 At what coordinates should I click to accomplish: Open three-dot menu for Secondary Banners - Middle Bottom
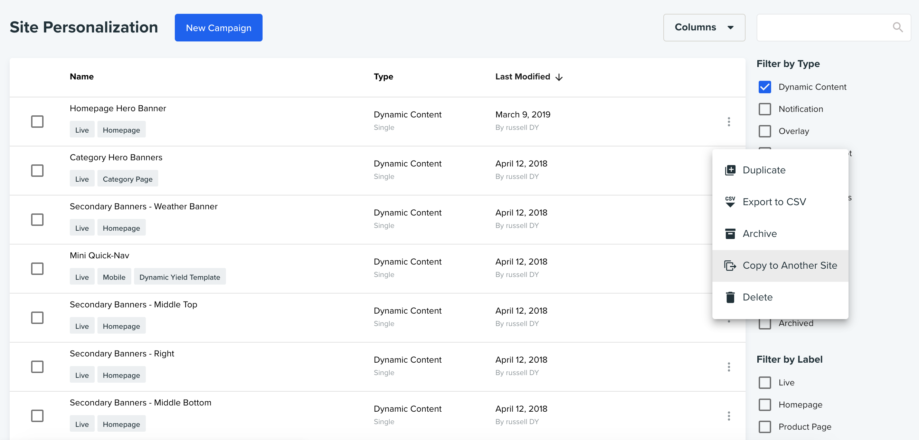coord(729,416)
